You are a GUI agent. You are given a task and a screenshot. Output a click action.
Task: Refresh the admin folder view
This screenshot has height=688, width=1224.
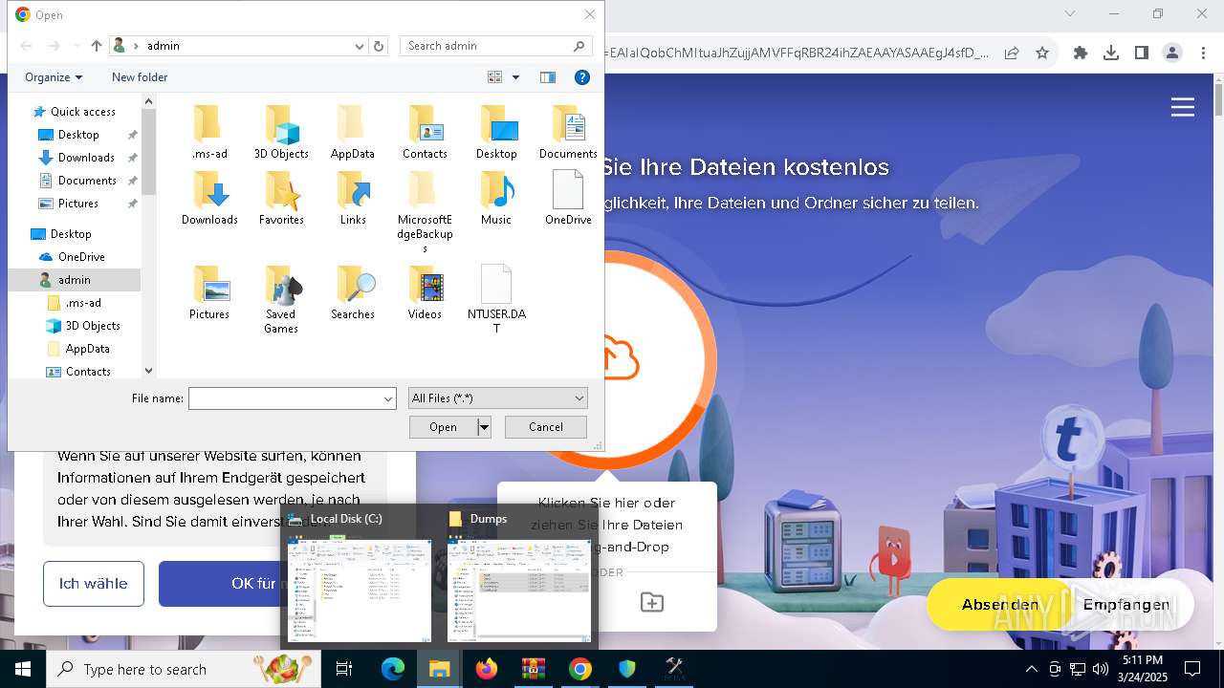pyautogui.click(x=379, y=46)
